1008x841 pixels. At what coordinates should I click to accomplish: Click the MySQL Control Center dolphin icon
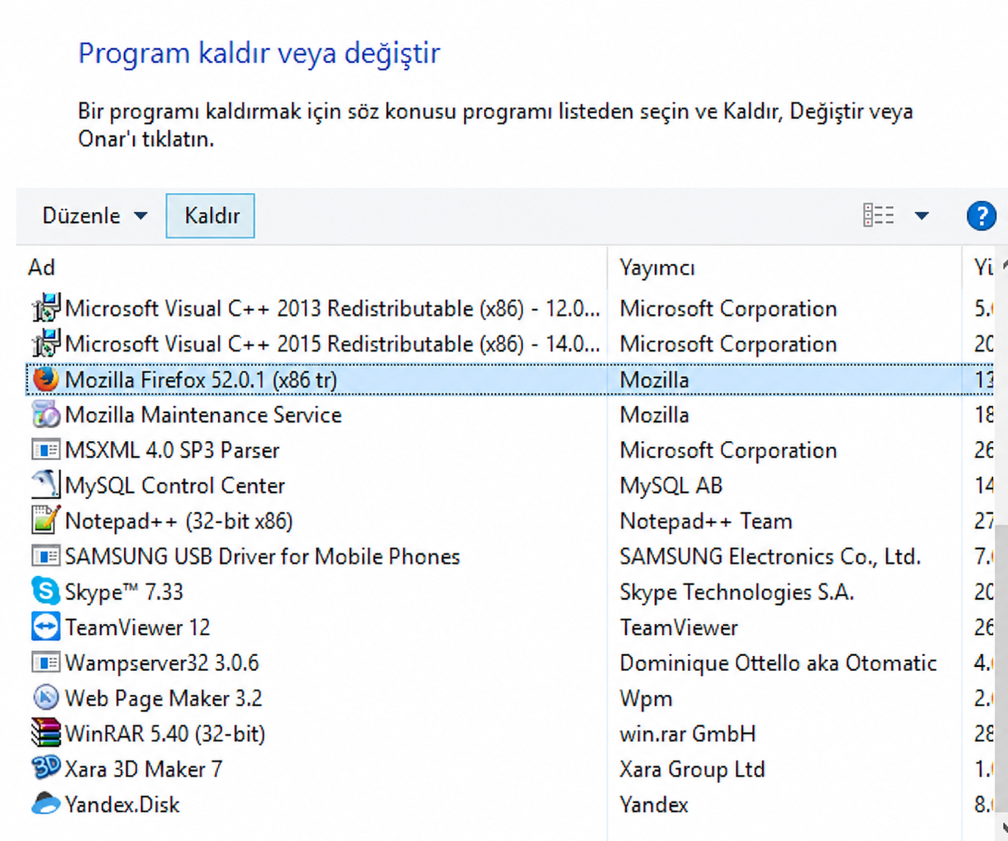click(x=46, y=485)
